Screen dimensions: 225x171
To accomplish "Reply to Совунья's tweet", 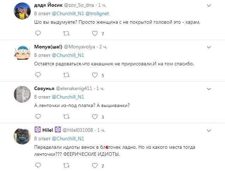I will click(x=38, y=117).
